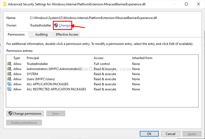
Task: Sort by the Access column header
Action: tap(111, 58)
